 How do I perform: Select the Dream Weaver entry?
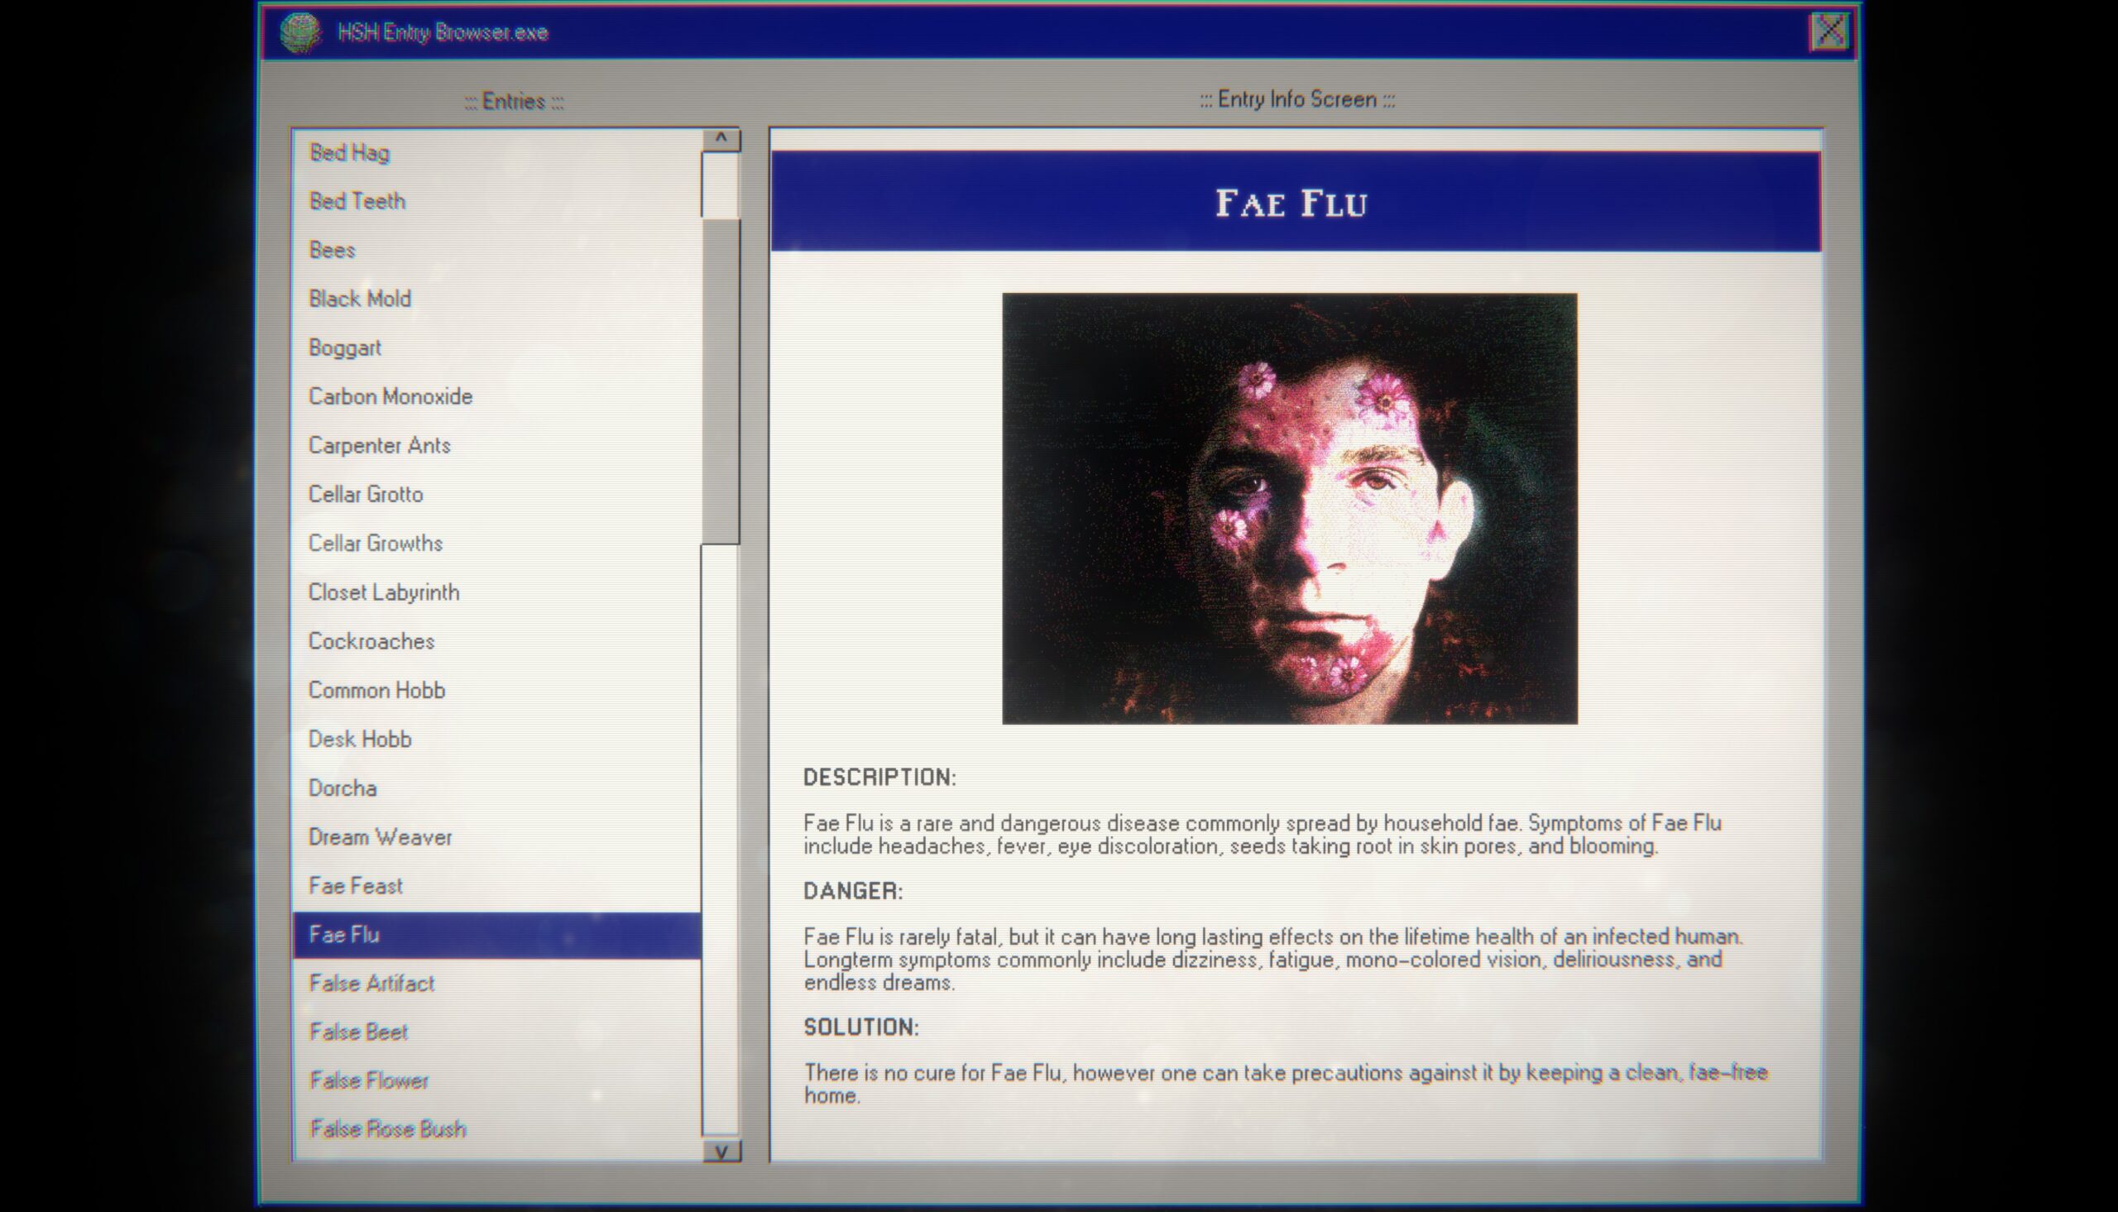(380, 836)
